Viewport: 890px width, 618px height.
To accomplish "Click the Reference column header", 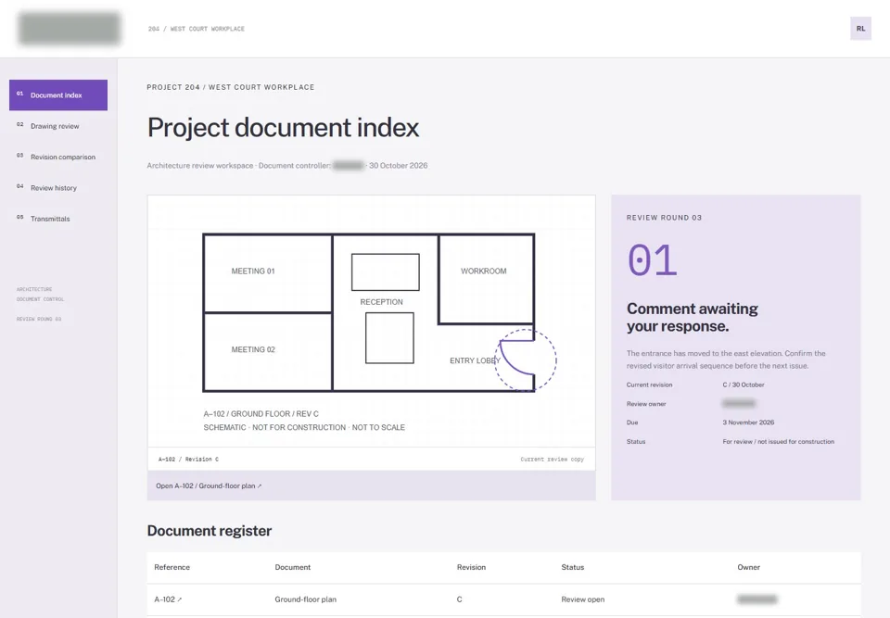I will (172, 567).
